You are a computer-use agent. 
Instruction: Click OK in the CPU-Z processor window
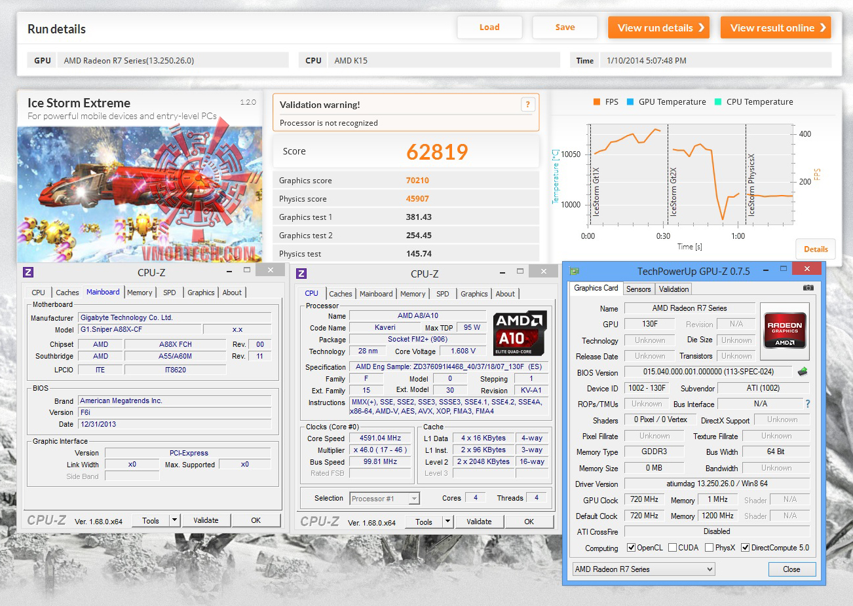point(529,522)
